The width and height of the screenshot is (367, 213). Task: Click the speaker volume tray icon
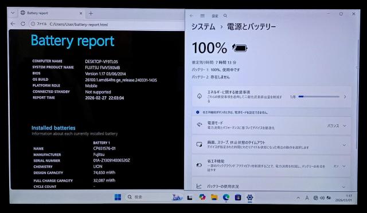[x=322, y=198]
